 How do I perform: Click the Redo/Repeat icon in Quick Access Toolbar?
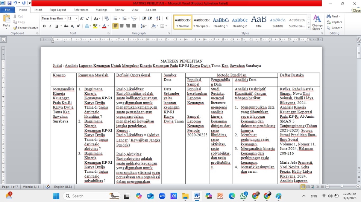[x=24, y=3]
